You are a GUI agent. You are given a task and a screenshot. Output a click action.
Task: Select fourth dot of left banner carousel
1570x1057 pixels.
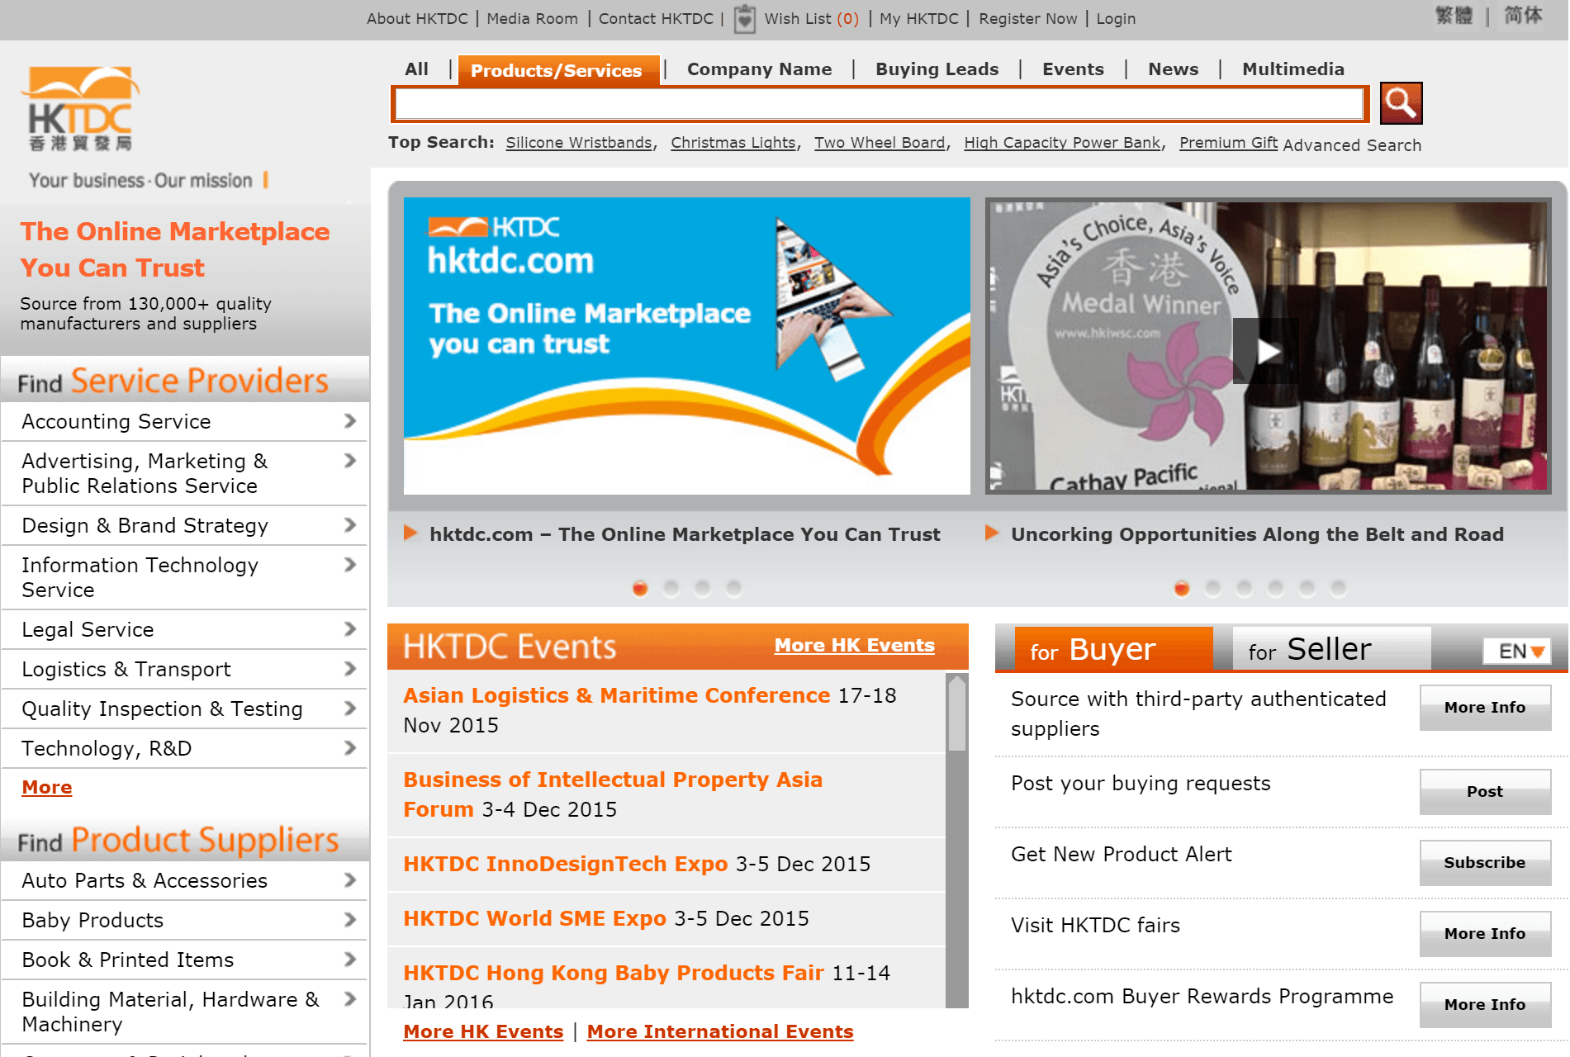point(734,588)
